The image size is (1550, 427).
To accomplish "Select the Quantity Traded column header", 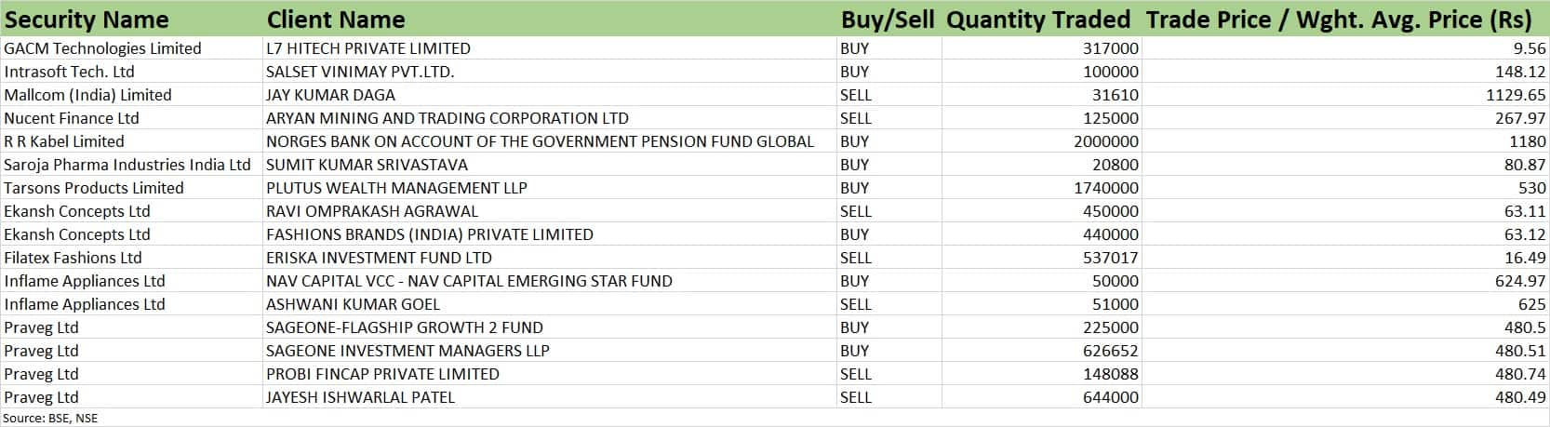I will (1037, 20).
